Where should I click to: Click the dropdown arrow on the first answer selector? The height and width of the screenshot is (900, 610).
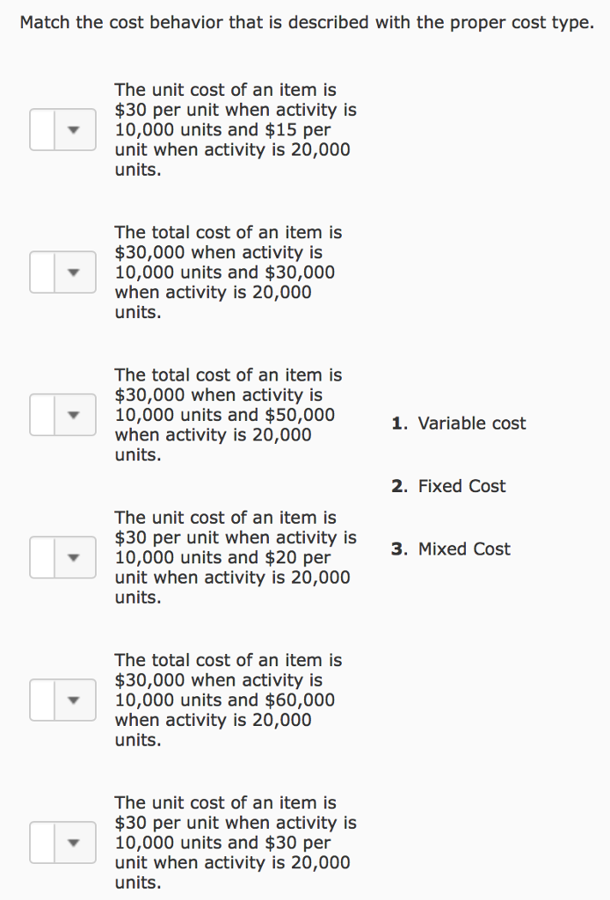pyautogui.click(x=76, y=129)
